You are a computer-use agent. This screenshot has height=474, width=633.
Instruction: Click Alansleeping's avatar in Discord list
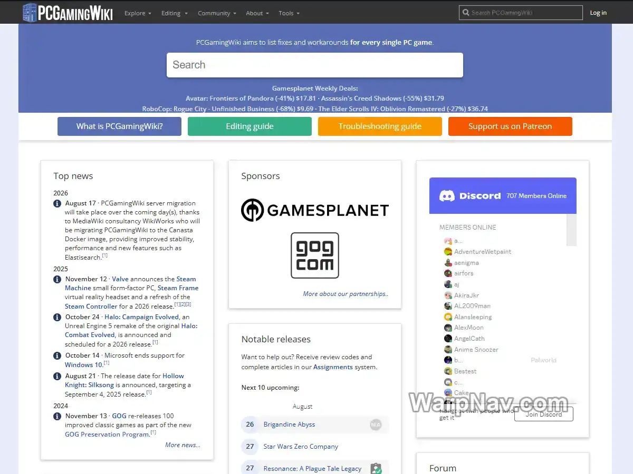(448, 317)
